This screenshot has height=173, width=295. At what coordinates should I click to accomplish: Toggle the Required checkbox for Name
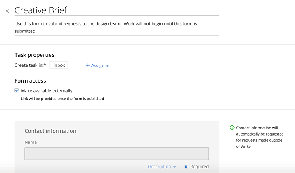pyautogui.click(x=186, y=167)
